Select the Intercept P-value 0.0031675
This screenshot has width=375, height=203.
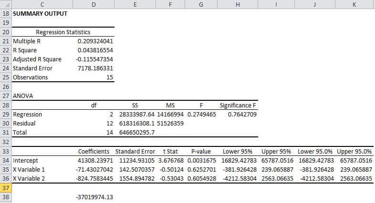pos(201,160)
